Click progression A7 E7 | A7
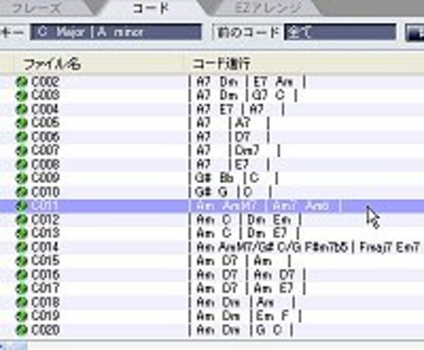Screen dimensions: 424x350 click(236, 109)
